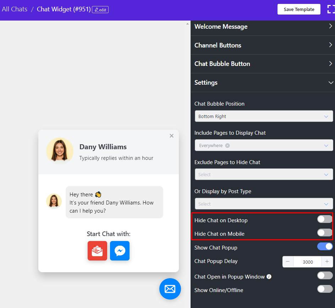Image resolution: width=335 pixels, height=308 pixels.
Task: Enable Hide Chat on Mobile toggle
Action: (324, 233)
